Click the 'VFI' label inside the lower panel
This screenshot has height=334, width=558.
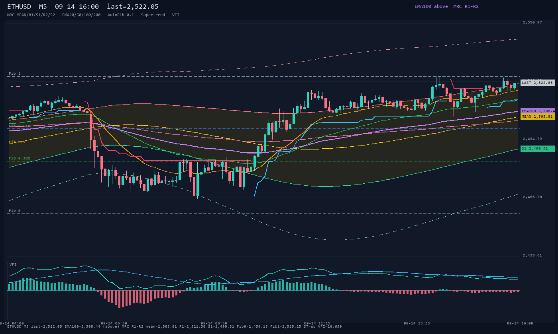pos(13,264)
